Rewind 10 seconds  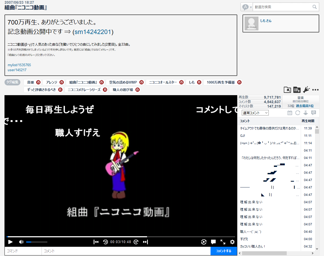click(105, 242)
